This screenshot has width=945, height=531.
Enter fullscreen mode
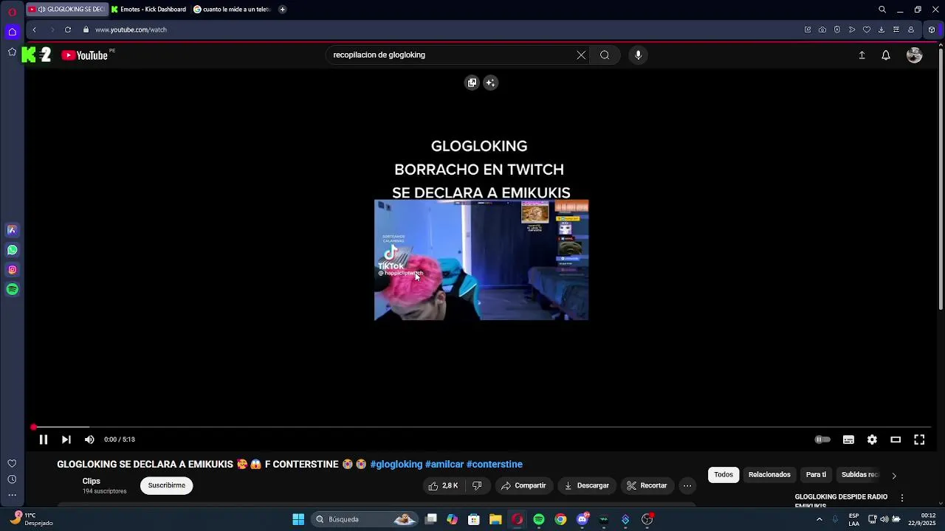tap(919, 440)
